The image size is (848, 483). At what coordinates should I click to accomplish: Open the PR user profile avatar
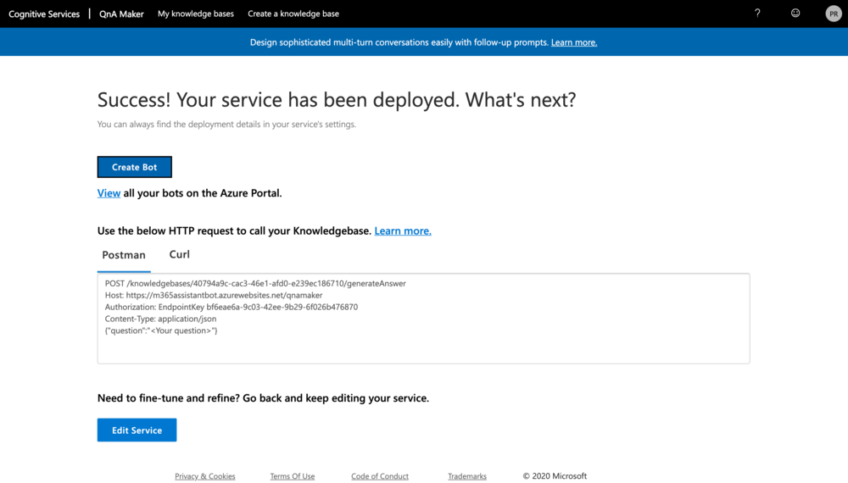pos(834,14)
